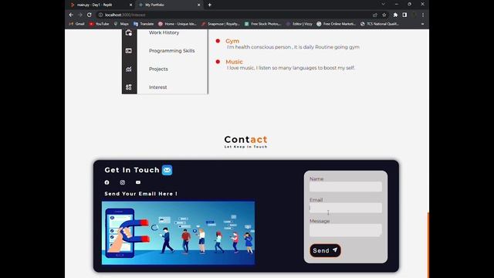The height and width of the screenshot is (278, 494).
Task: Open the Chrome three-dot menu
Action: [x=423, y=15]
